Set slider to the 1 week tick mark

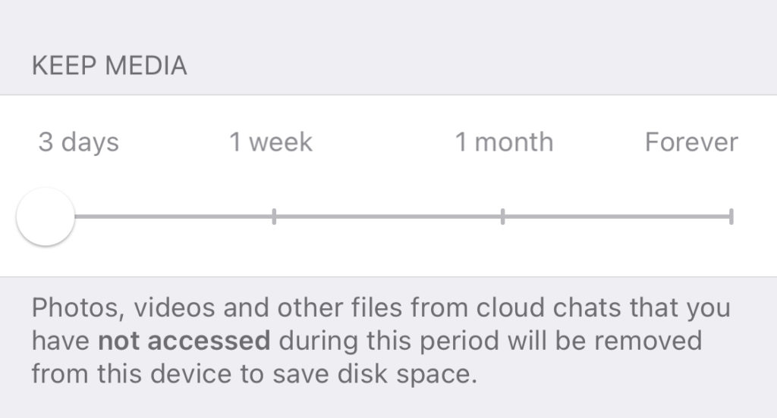274,217
